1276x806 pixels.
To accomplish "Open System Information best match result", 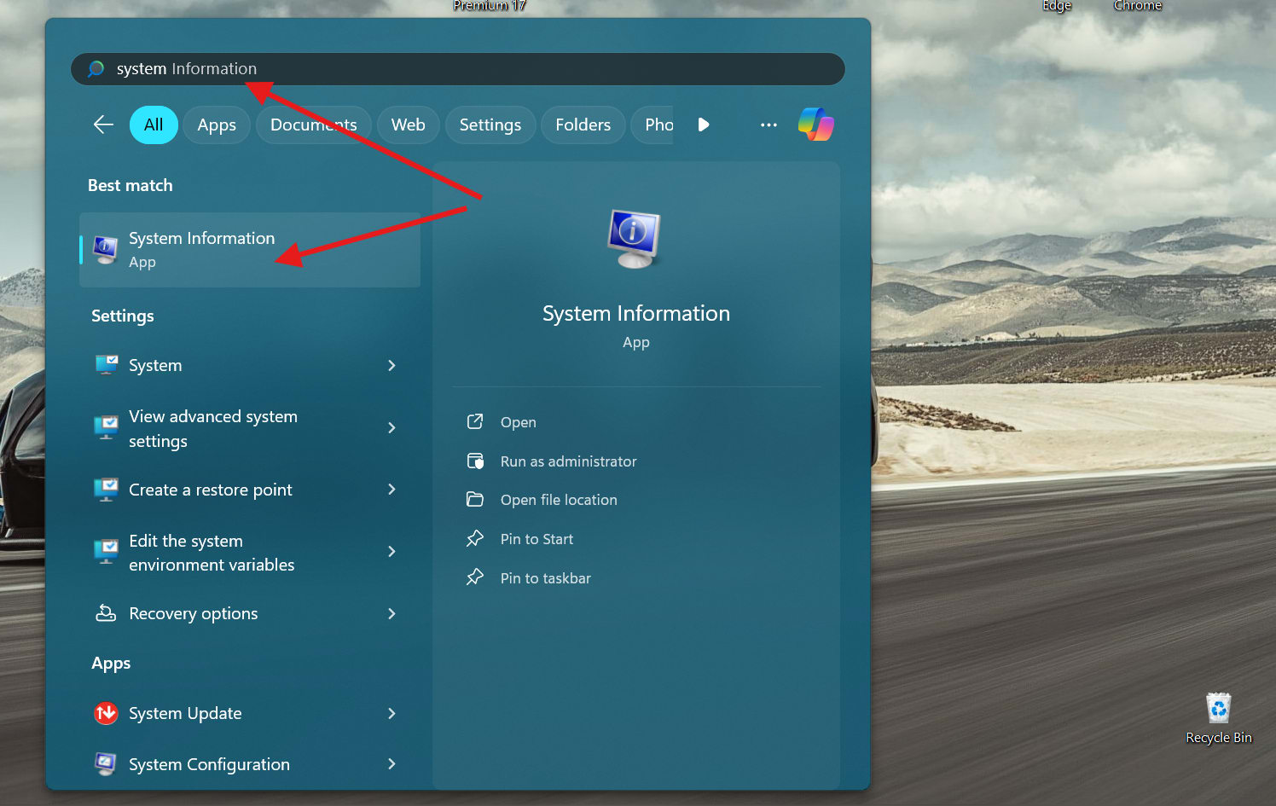I will coord(250,250).
